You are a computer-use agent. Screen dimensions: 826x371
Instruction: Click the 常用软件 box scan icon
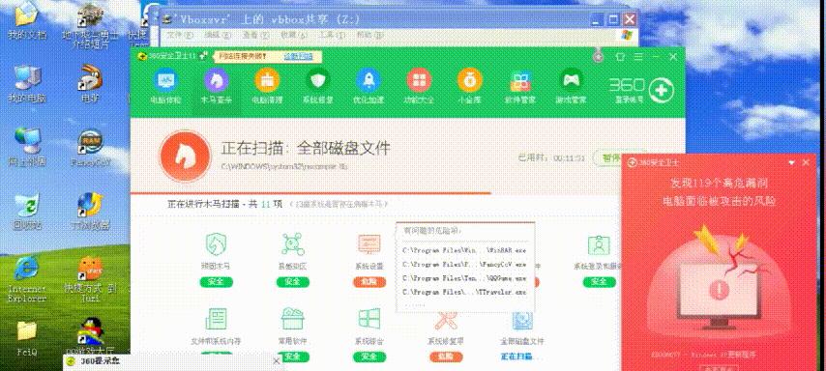pos(292,320)
